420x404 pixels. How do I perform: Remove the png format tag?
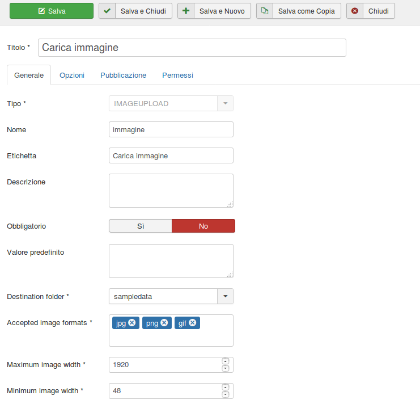(x=164, y=323)
